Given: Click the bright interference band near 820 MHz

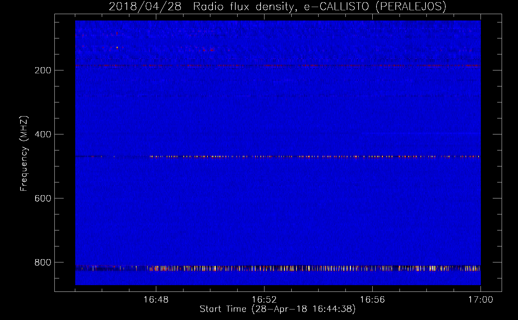Looking at the screenshot, I should point(278,268).
